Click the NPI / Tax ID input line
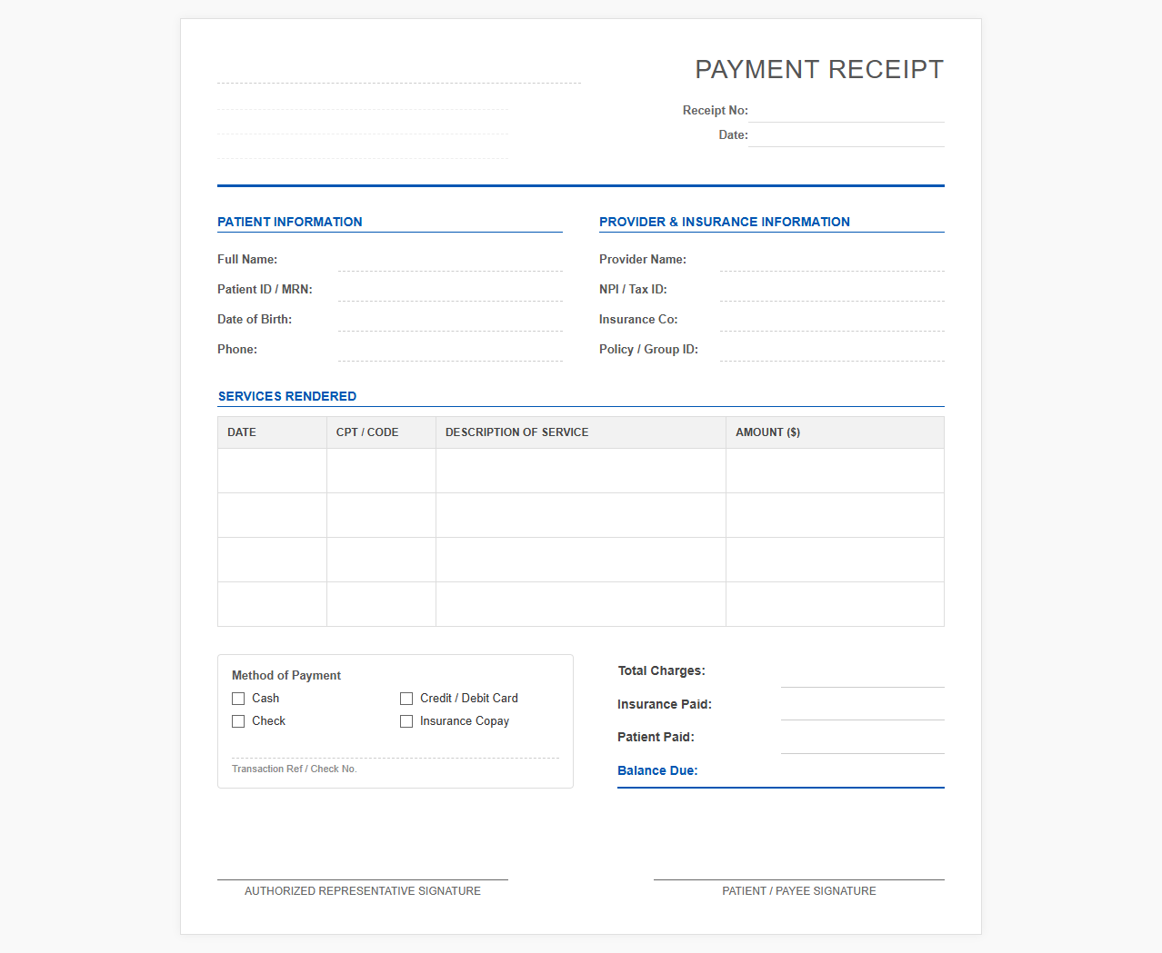 [x=832, y=290]
